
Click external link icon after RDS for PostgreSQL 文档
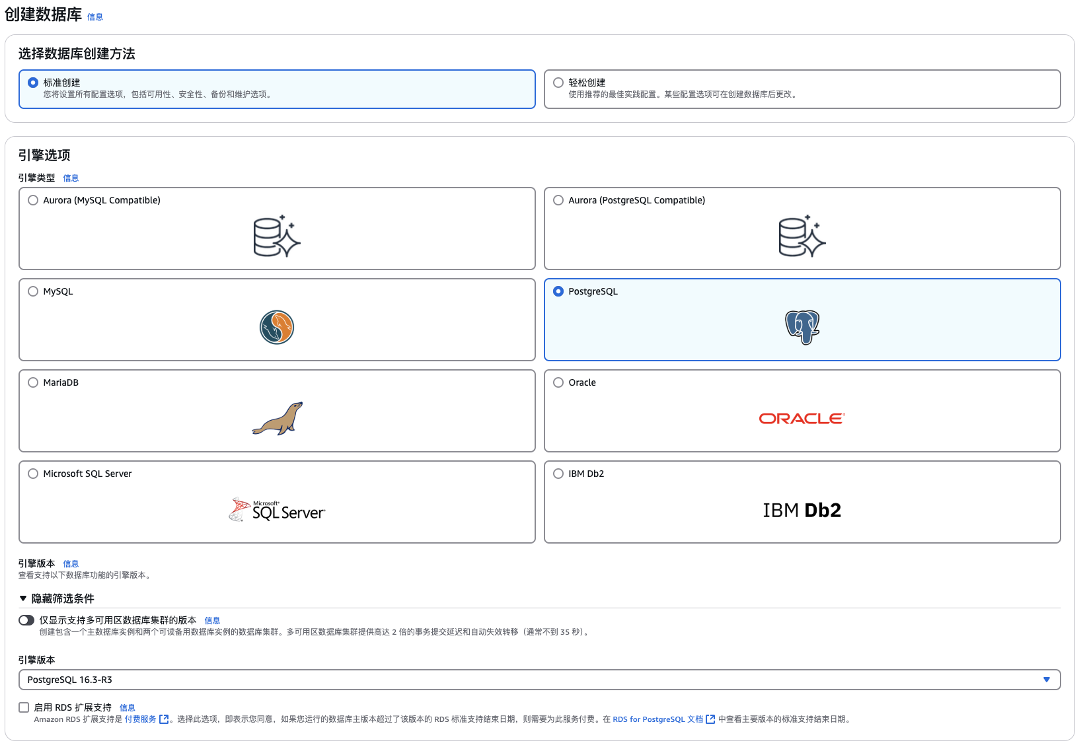click(x=710, y=719)
